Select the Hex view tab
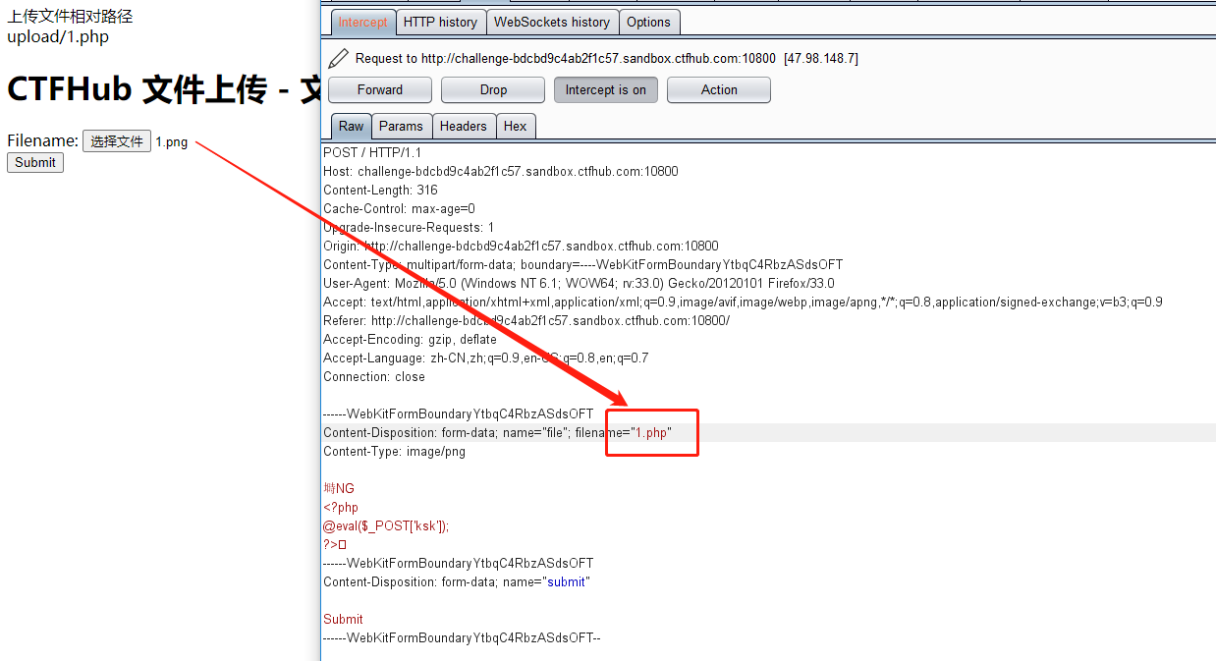Screen dimensions: 1216x661 [x=516, y=126]
